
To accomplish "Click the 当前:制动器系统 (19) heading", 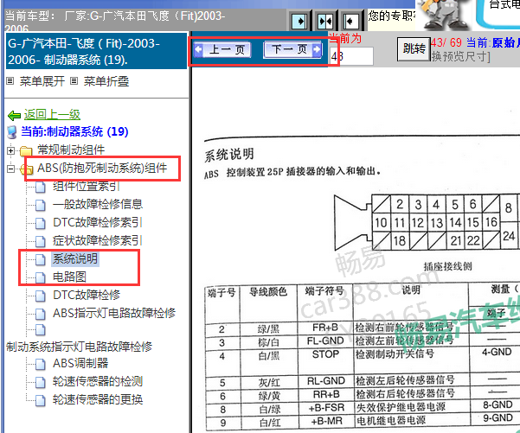I will coord(74,132).
